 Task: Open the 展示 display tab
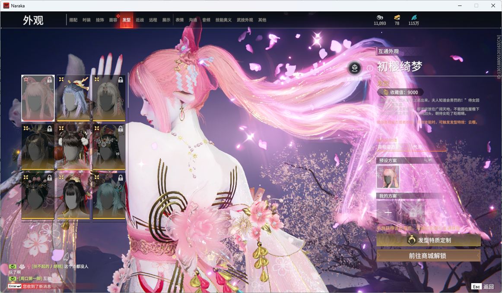tap(166, 20)
